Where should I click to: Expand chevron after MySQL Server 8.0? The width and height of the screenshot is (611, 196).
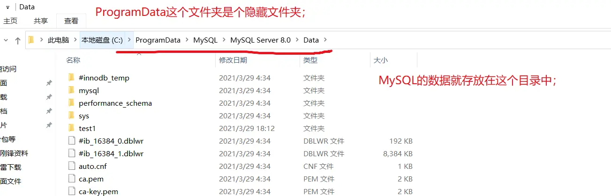click(297, 40)
